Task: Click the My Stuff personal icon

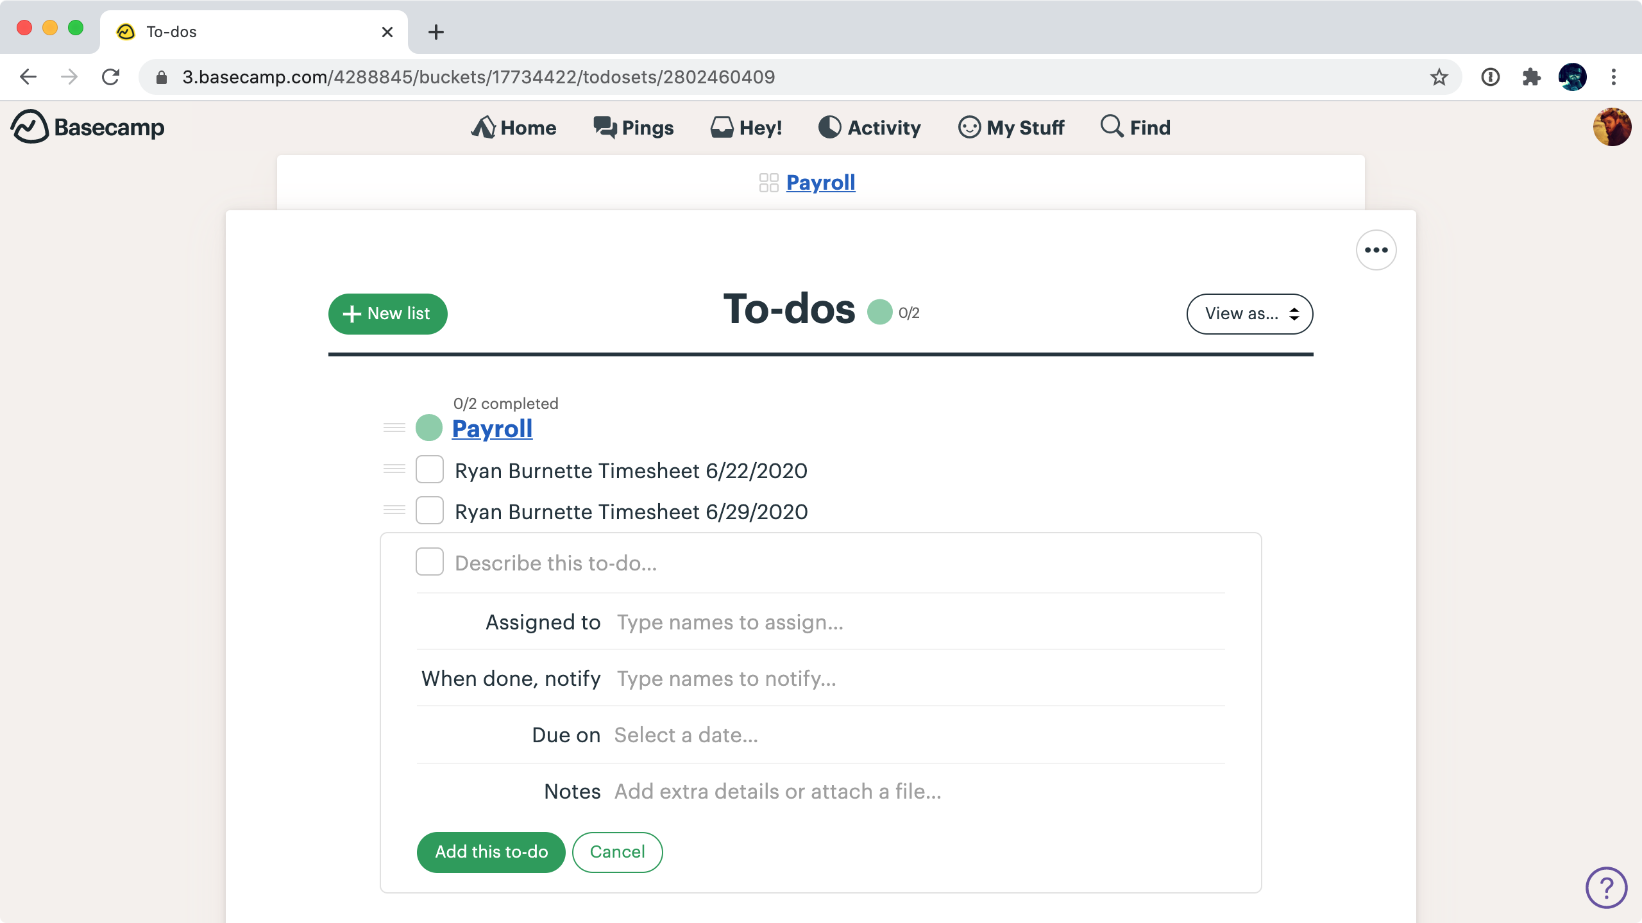Action: [968, 128]
